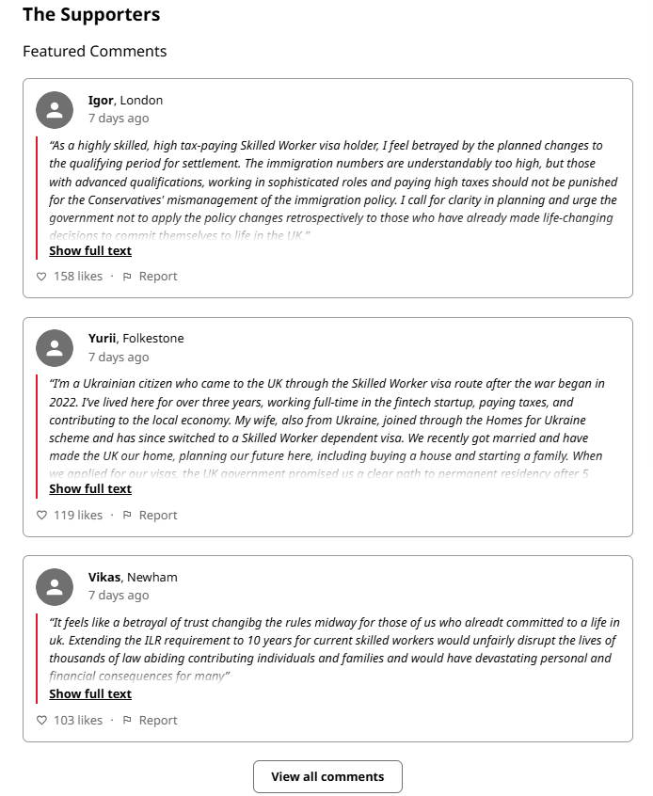653x796 pixels.
Task: Click flag icon in Yurii's comment card
Action: tap(127, 516)
